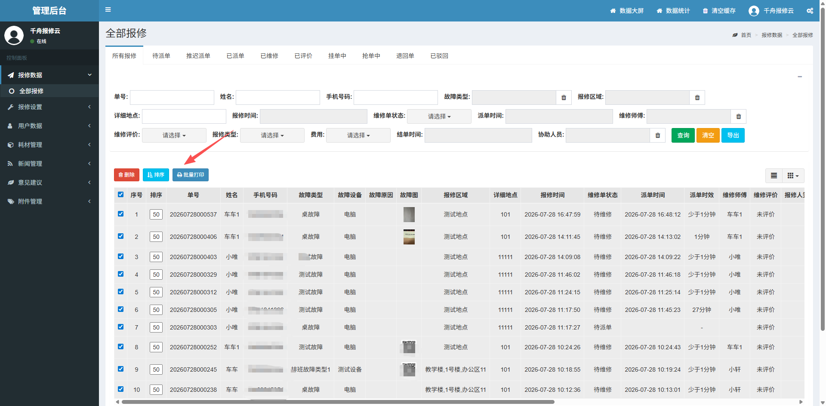
Task: Switch table to list view icon
Action: (774, 175)
